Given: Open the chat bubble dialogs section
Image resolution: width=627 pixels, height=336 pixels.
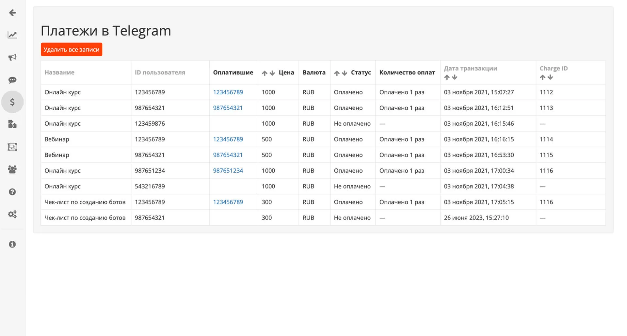Looking at the screenshot, I should click(12, 80).
